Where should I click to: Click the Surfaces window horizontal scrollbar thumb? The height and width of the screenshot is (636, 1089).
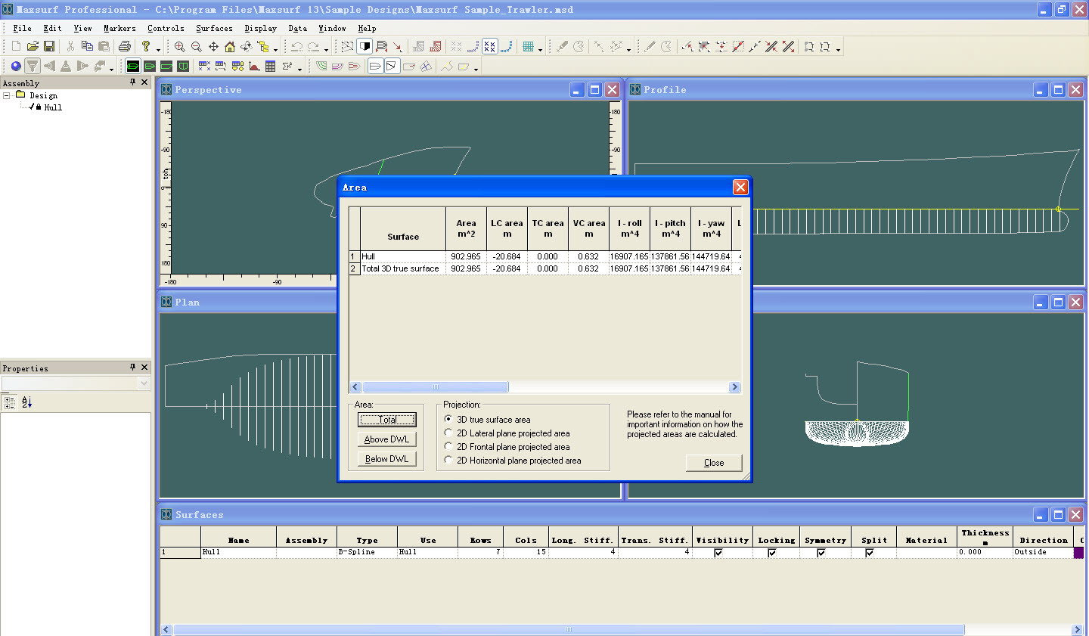[x=569, y=629]
